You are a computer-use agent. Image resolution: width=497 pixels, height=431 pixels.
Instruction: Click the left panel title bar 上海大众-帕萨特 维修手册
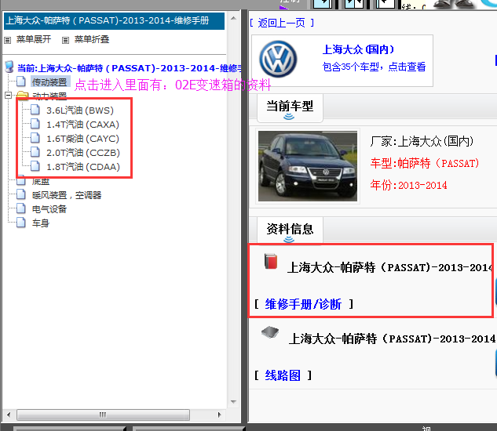[x=114, y=21]
